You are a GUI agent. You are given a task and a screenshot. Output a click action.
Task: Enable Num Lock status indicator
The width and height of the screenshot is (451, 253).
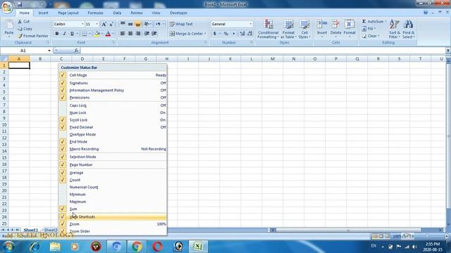(113, 112)
